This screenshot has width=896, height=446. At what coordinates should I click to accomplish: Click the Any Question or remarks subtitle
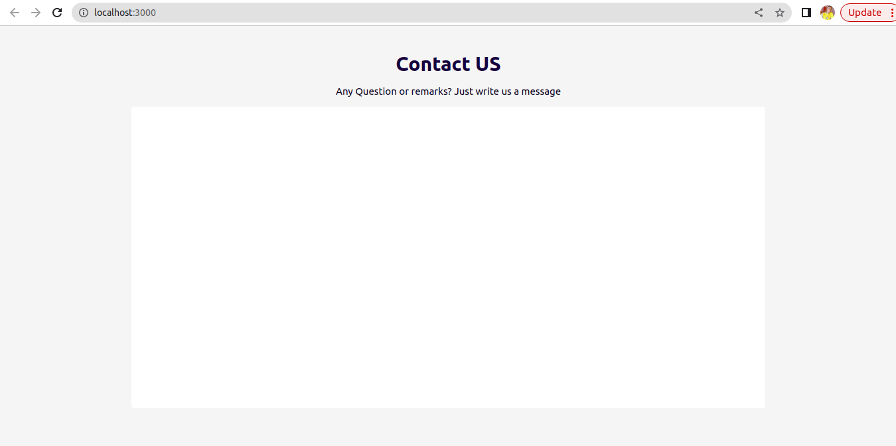(x=448, y=91)
